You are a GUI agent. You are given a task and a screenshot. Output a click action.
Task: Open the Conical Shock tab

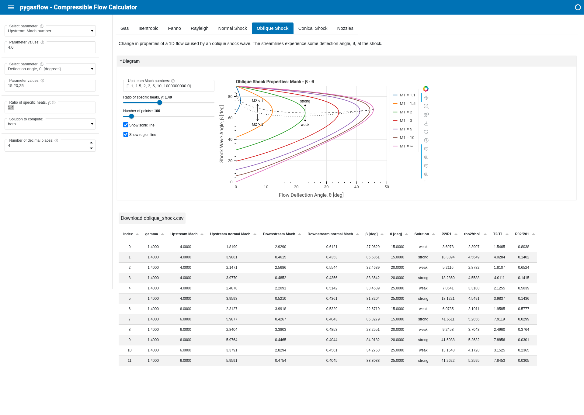pyautogui.click(x=313, y=28)
